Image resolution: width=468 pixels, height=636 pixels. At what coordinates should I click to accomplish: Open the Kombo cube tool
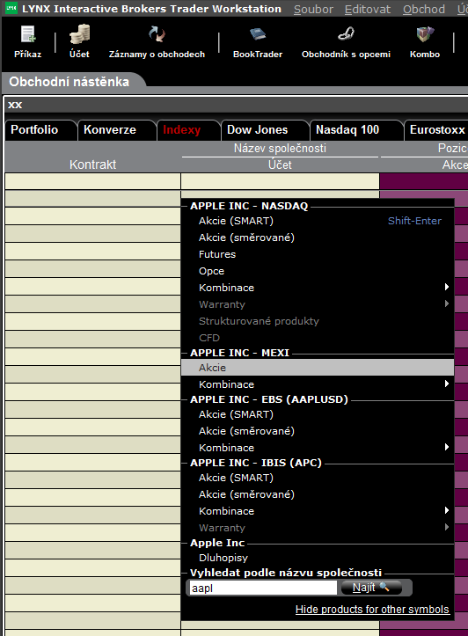[x=425, y=40]
